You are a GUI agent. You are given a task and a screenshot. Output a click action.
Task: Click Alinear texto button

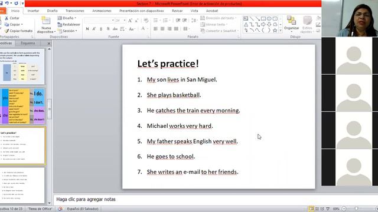[214, 25]
